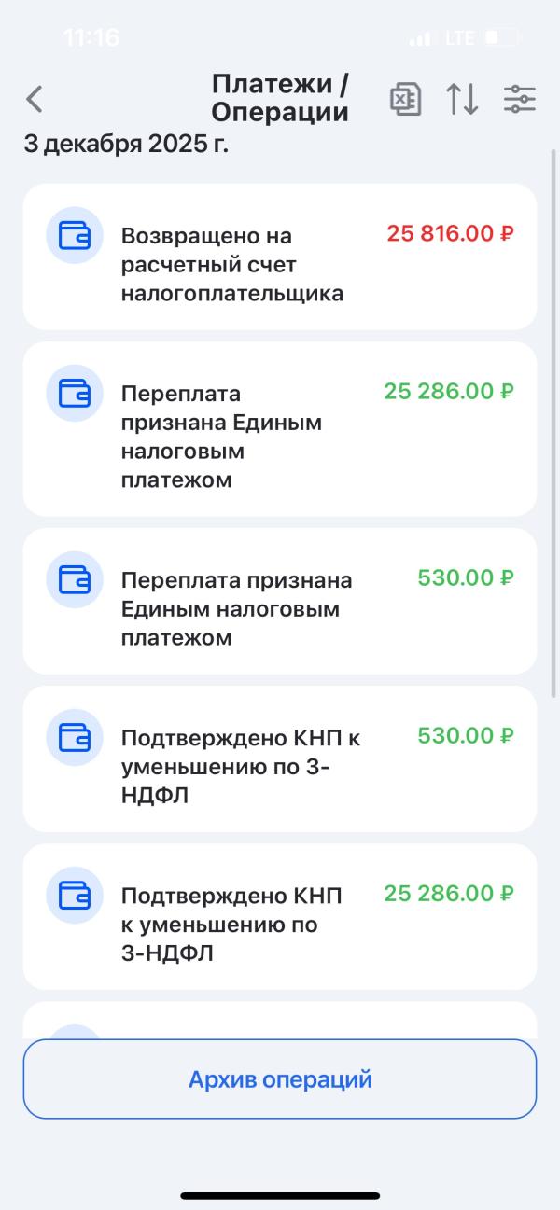
Task: Tap the sort order arrows icon
Action: pyautogui.click(x=462, y=99)
